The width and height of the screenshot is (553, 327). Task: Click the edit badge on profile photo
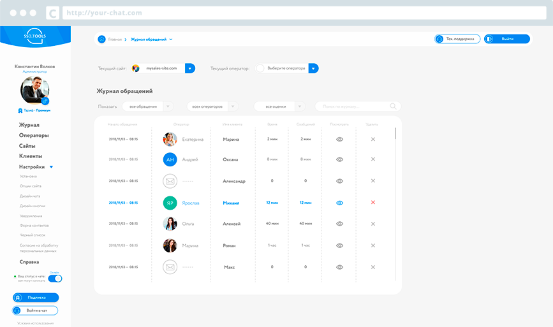(45, 101)
